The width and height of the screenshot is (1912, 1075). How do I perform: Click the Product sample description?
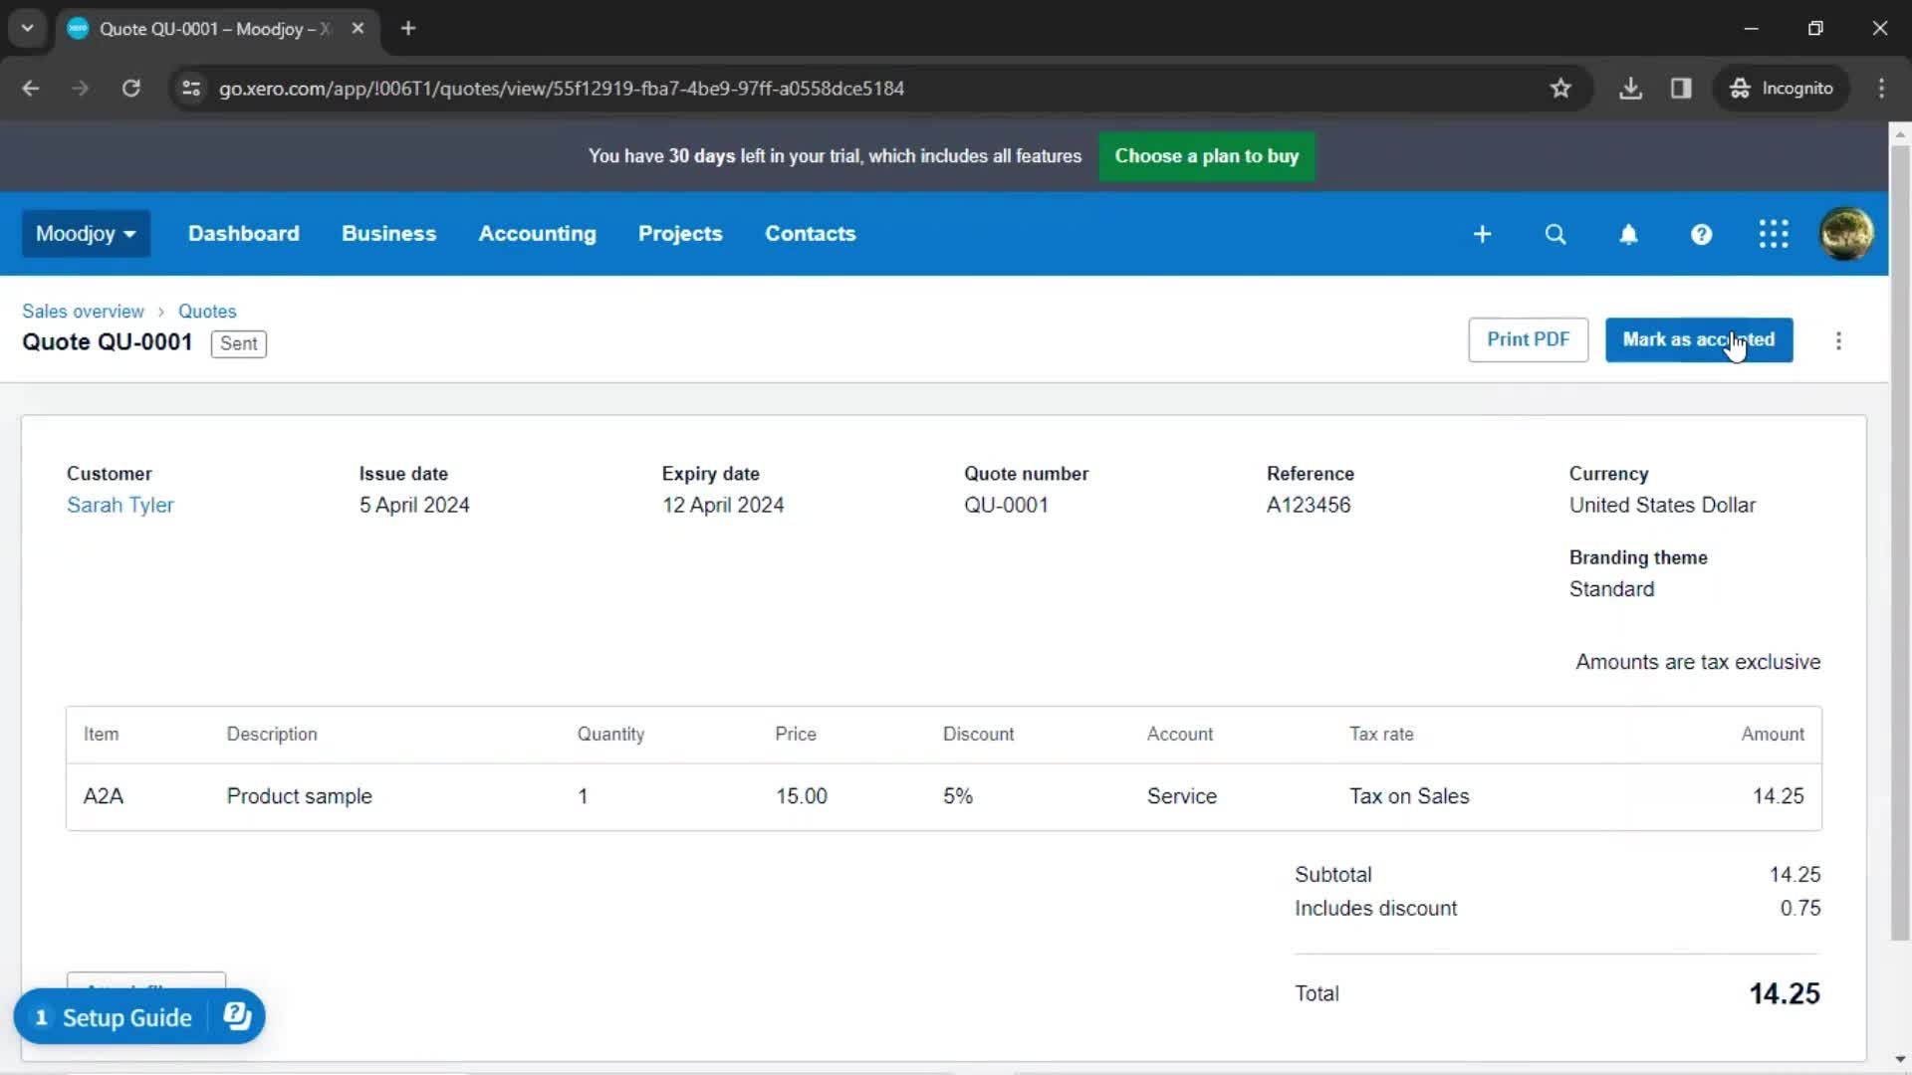pyautogui.click(x=299, y=796)
